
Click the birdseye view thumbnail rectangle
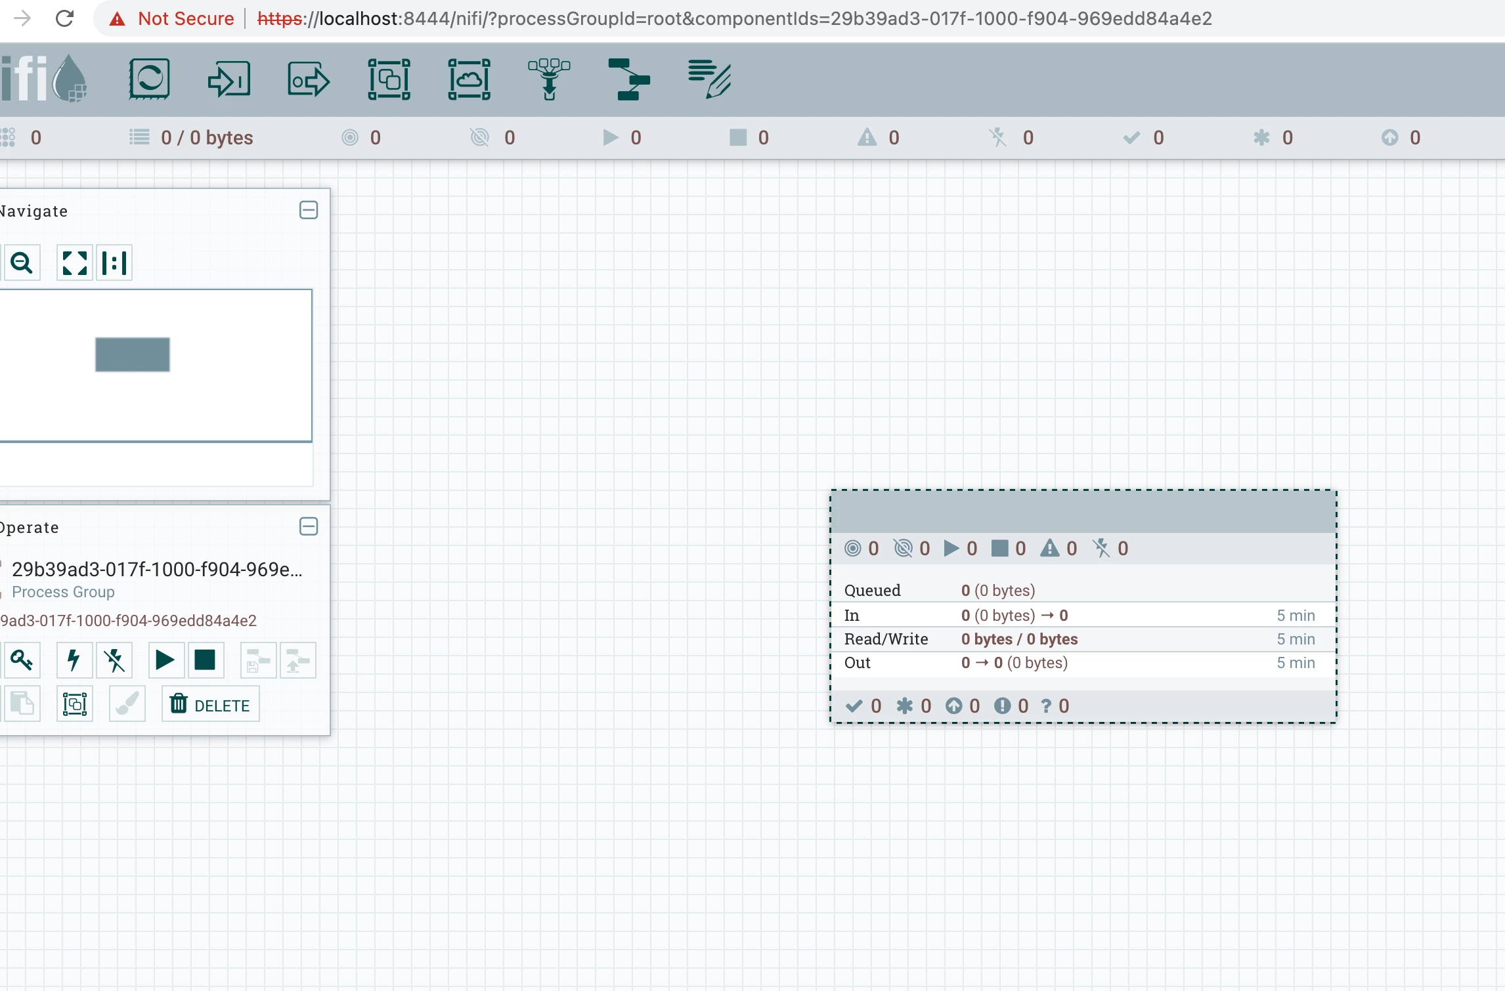133,354
